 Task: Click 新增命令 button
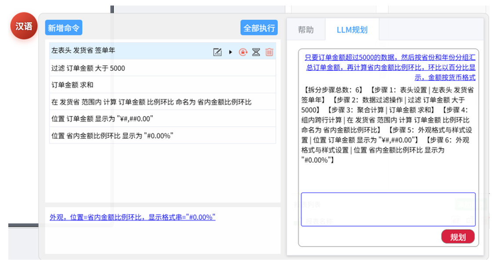(x=64, y=28)
